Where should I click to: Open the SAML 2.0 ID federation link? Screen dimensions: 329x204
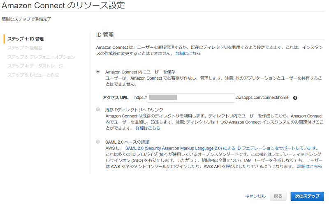[222, 148]
